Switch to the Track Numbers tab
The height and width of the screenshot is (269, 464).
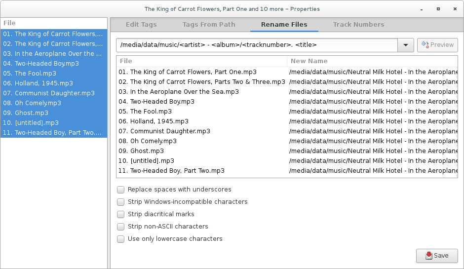point(358,24)
